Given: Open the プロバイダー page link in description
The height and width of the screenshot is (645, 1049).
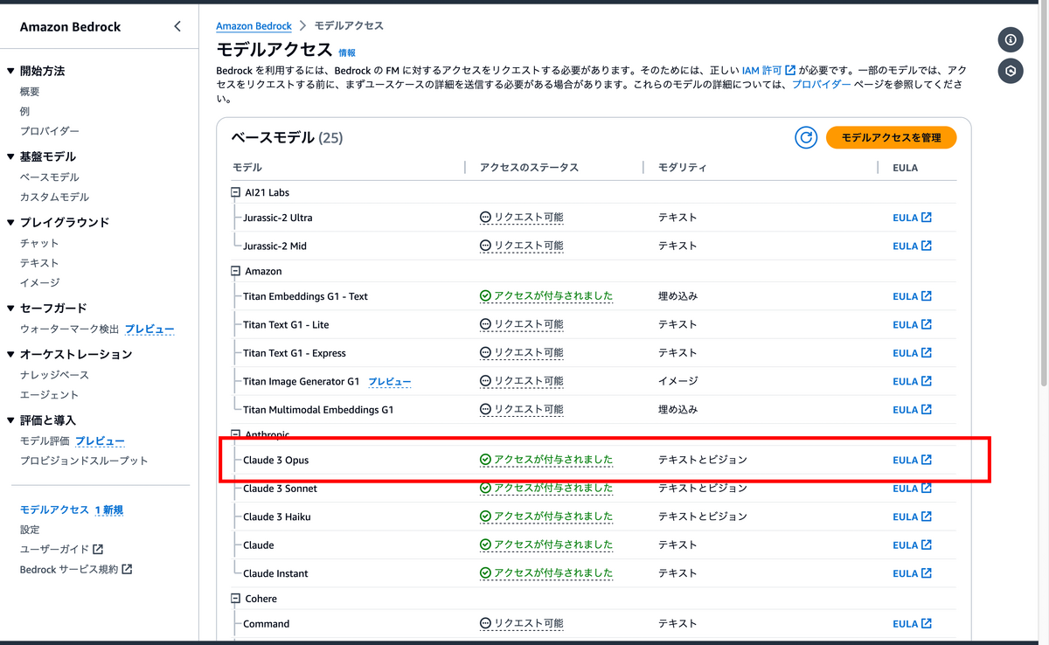Looking at the screenshot, I should tap(821, 85).
